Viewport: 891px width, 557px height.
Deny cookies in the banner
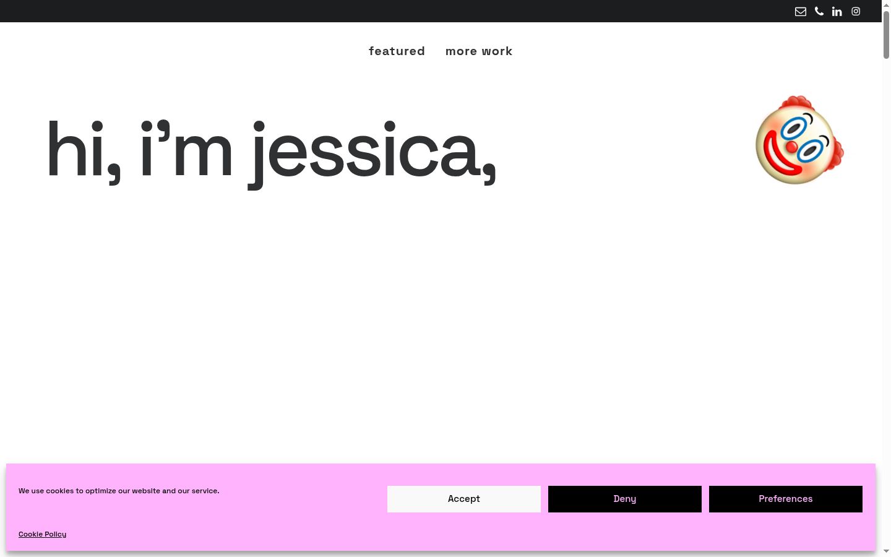[625, 499]
